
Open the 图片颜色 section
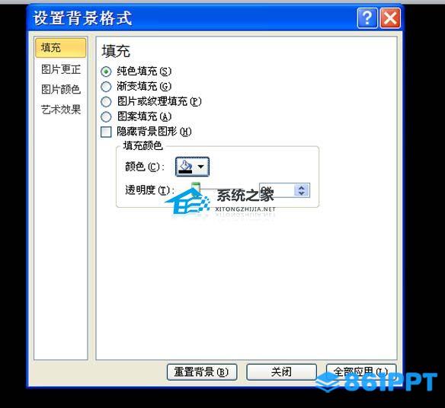coord(61,89)
